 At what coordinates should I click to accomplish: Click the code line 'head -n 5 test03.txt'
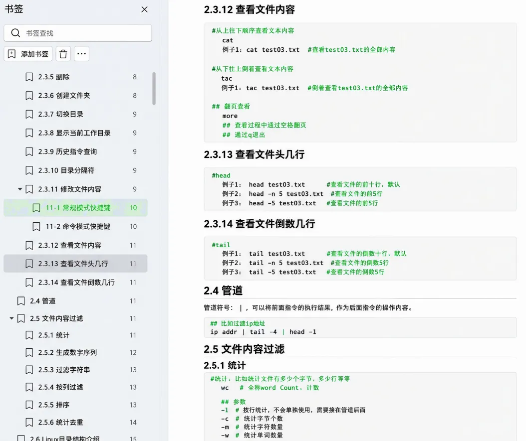coord(286,194)
